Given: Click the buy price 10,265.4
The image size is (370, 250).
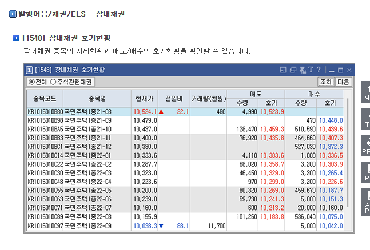Looking at the screenshot, I should (x=331, y=173).
